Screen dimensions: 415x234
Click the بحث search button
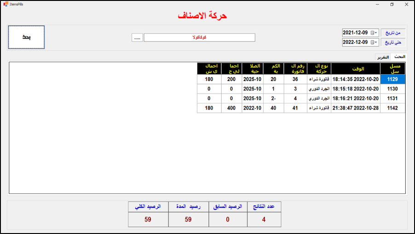tap(26, 37)
